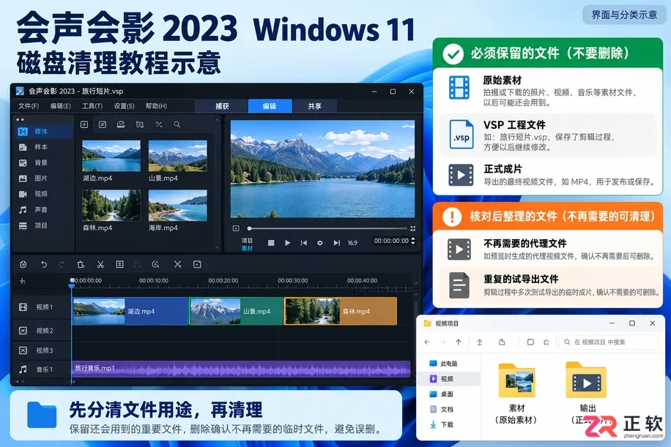Click the share icon in 视频项目 explorer toolbar
Screen dimensions: 671x447
coord(502,342)
